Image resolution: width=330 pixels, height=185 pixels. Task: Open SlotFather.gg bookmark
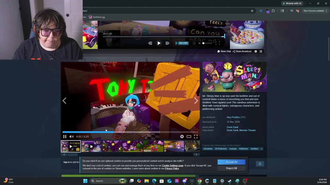(97, 17)
